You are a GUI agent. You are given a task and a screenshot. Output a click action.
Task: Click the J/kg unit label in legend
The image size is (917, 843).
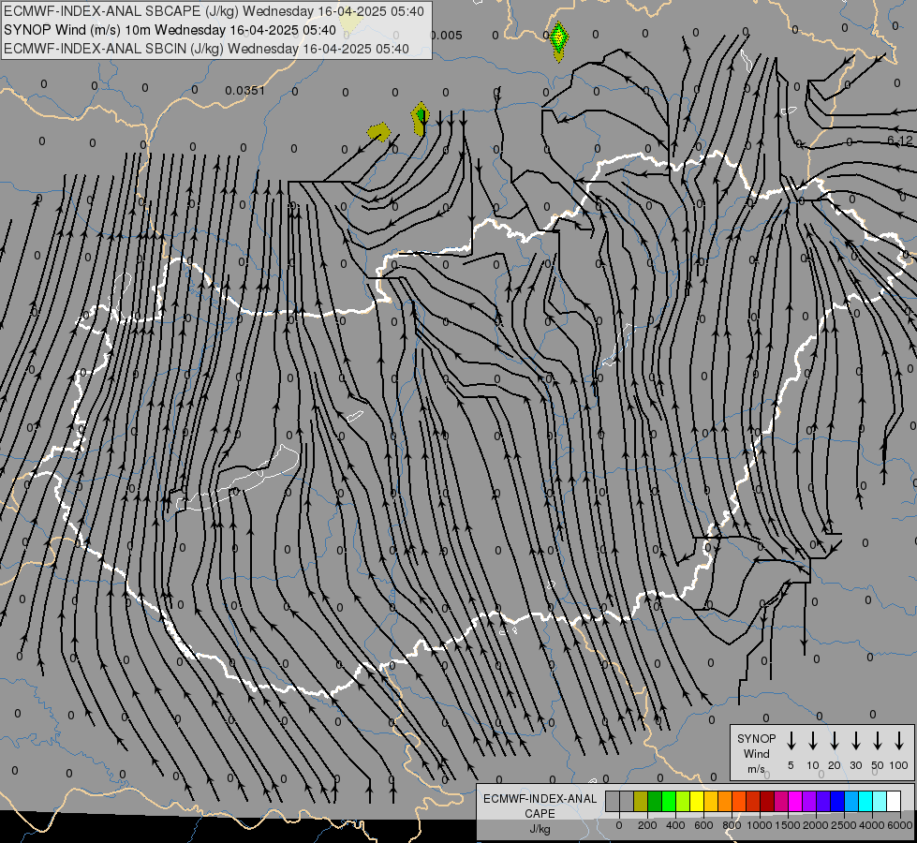[x=540, y=829]
